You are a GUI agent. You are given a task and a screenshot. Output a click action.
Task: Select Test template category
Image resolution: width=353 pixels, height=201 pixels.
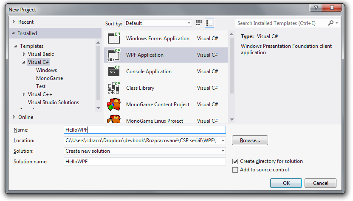(x=41, y=86)
